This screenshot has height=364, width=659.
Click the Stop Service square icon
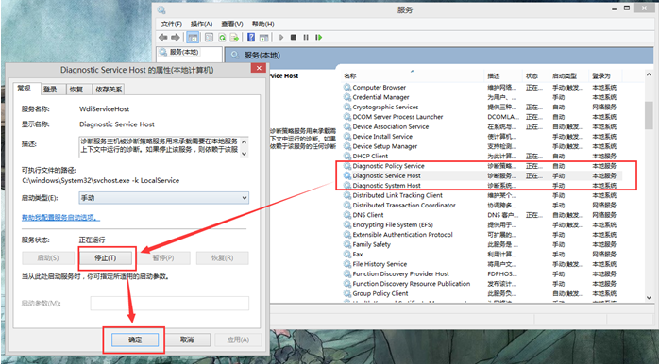click(294, 38)
